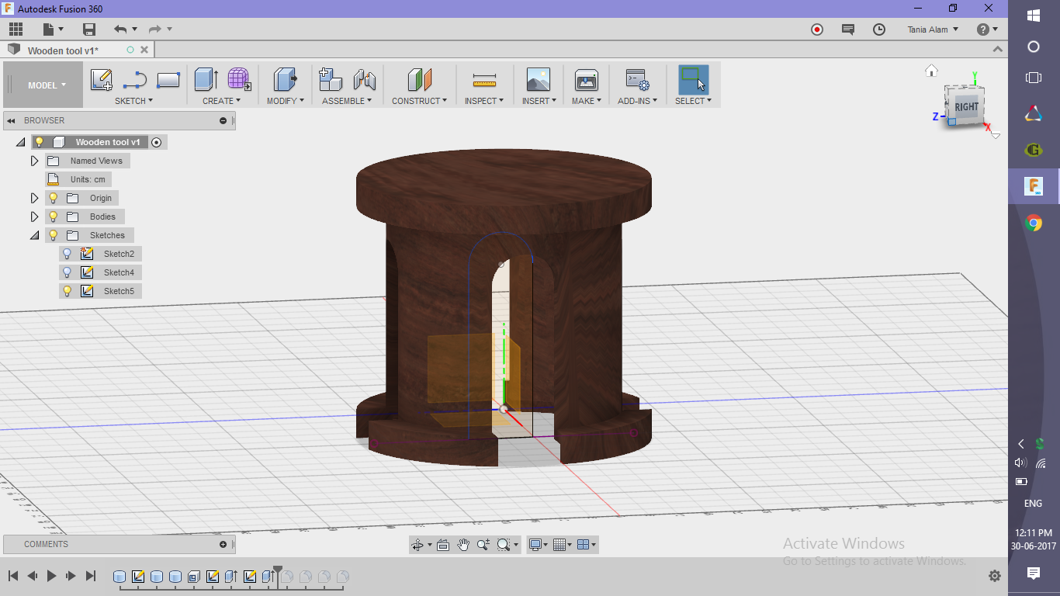Expand the Named Views folder
The width and height of the screenshot is (1060, 596).
tap(34, 161)
